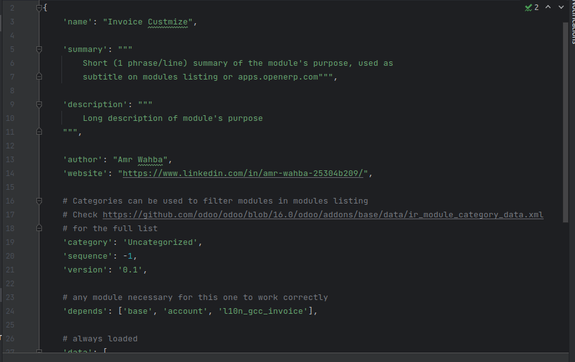This screenshot has height=362, width=575.
Task: Fold the Categories comment block on line 16
Action: [39, 201]
